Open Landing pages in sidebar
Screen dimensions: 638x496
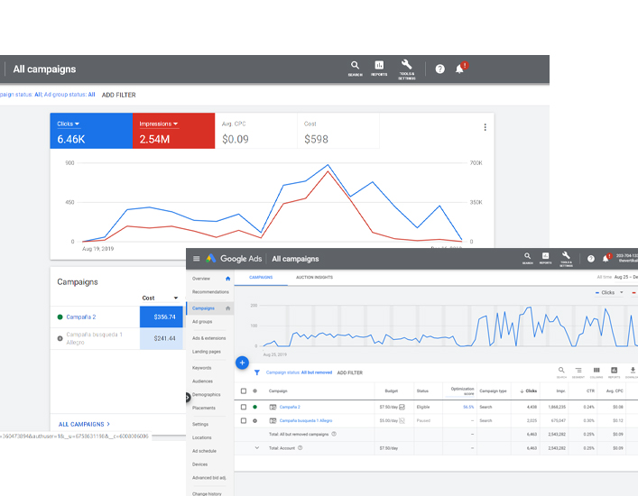click(x=207, y=352)
